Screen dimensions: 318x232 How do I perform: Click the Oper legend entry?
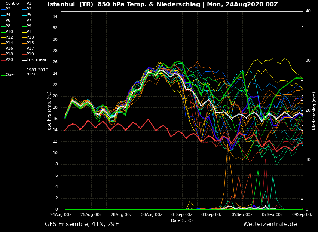[x=10, y=75]
